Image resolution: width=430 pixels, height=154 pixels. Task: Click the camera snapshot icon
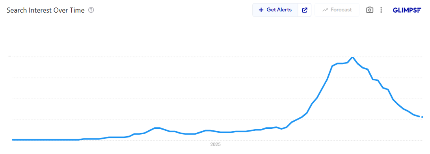[370, 10]
